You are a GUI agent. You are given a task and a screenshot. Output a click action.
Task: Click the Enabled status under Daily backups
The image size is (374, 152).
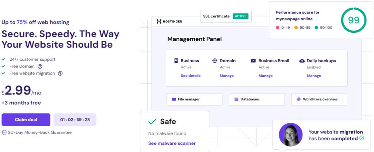(x=314, y=67)
